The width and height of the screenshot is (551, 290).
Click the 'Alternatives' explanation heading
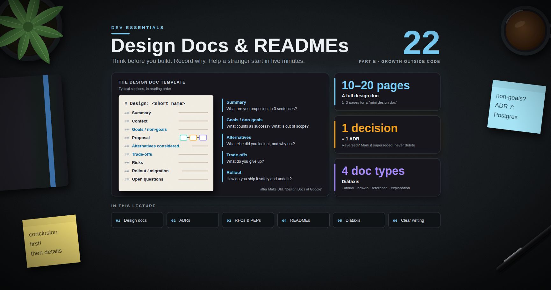239,138
